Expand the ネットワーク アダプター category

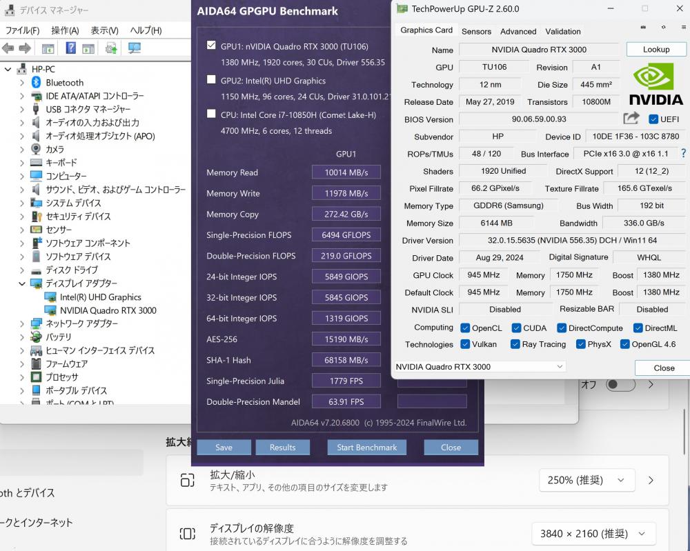(22, 323)
